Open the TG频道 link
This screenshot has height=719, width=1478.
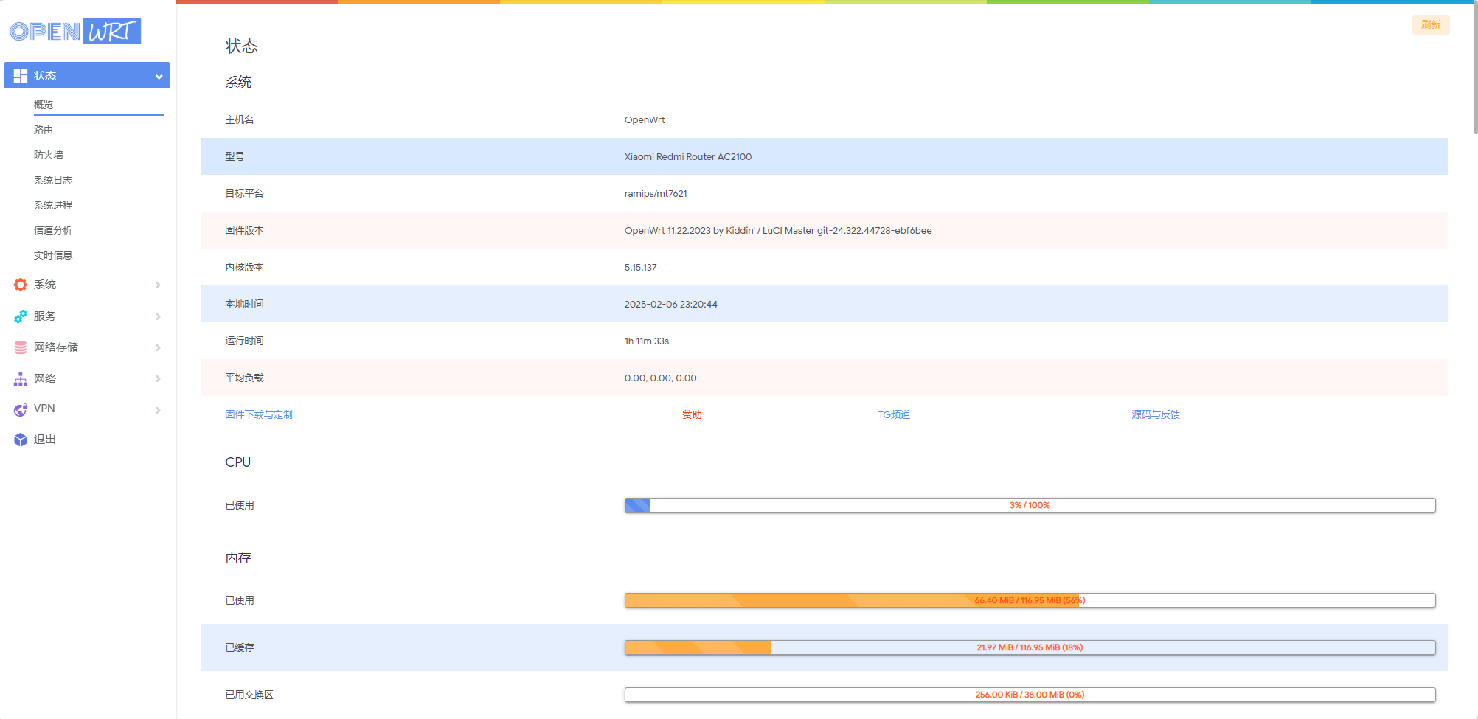click(x=894, y=414)
